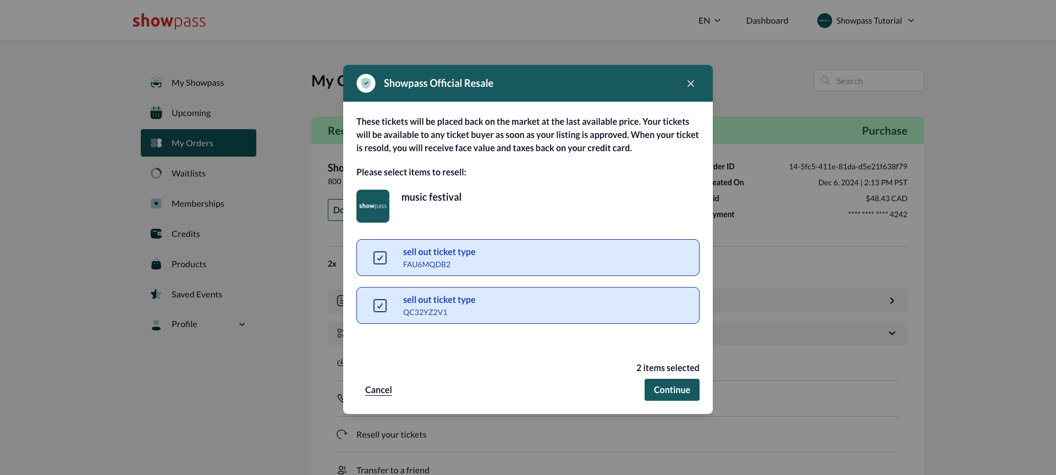
Task: Click the showpass logo in the header
Action: pyautogui.click(x=169, y=21)
